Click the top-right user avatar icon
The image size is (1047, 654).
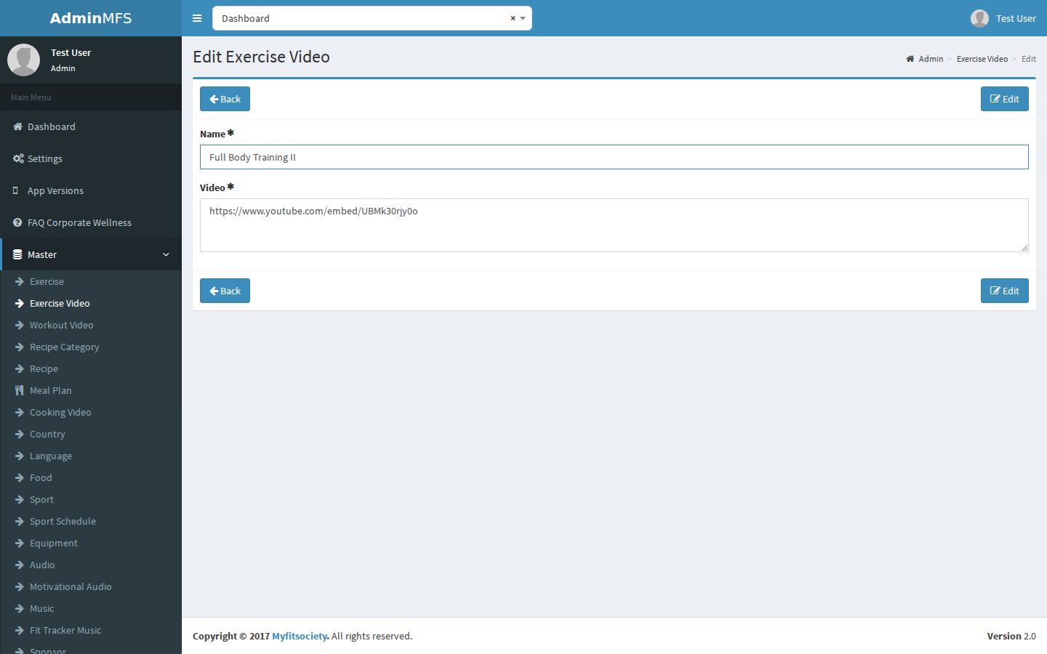979,18
